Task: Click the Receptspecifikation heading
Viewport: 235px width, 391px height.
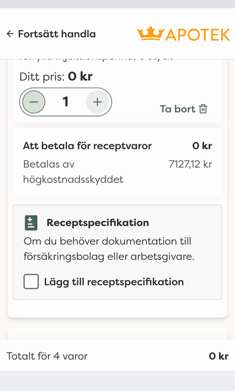Action: (98, 223)
